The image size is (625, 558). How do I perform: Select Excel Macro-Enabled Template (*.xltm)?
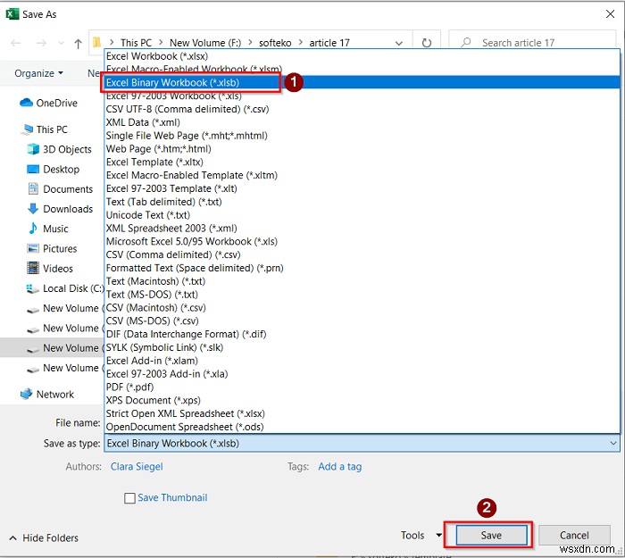tap(362, 175)
